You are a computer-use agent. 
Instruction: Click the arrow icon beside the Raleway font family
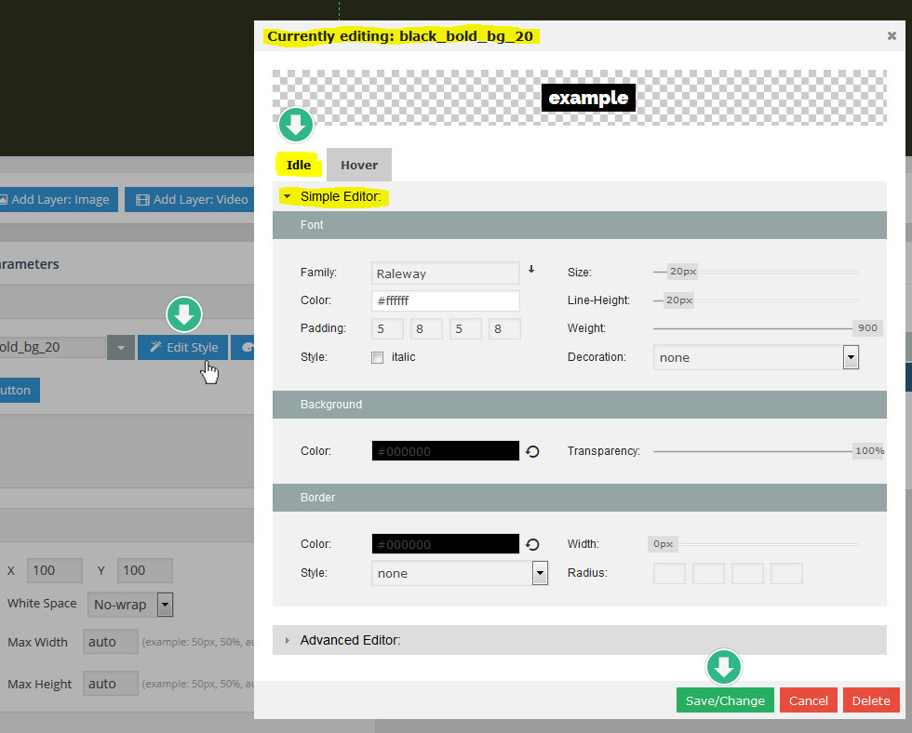click(x=531, y=270)
